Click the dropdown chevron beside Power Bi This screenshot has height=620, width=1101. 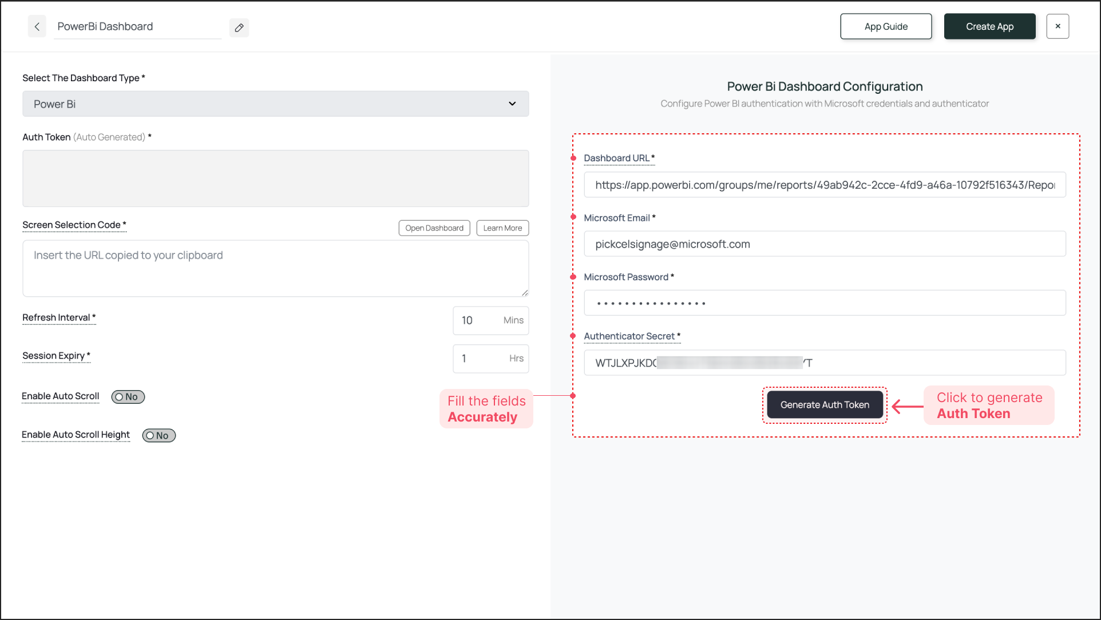point(512,104)
